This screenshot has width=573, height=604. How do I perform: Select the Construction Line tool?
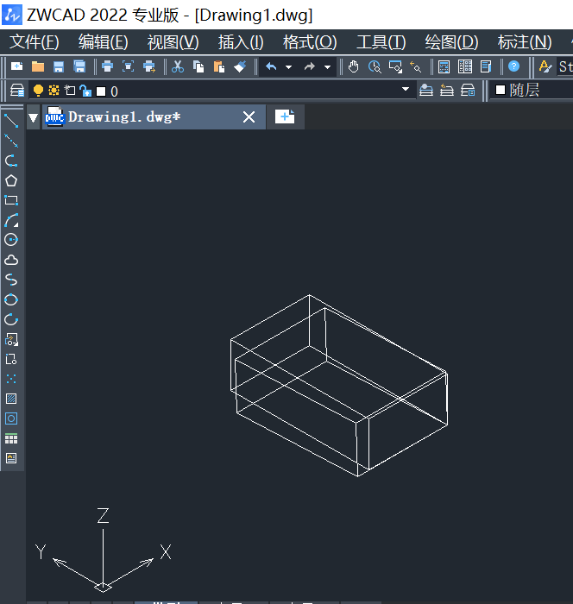pyautogui.click(x=11, y=141)
